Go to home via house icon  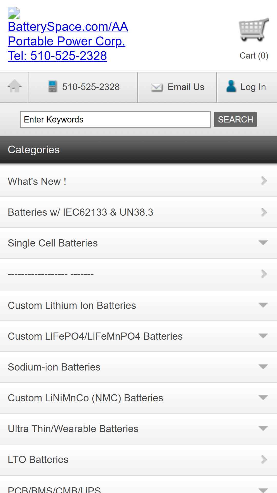coord(15,86)
